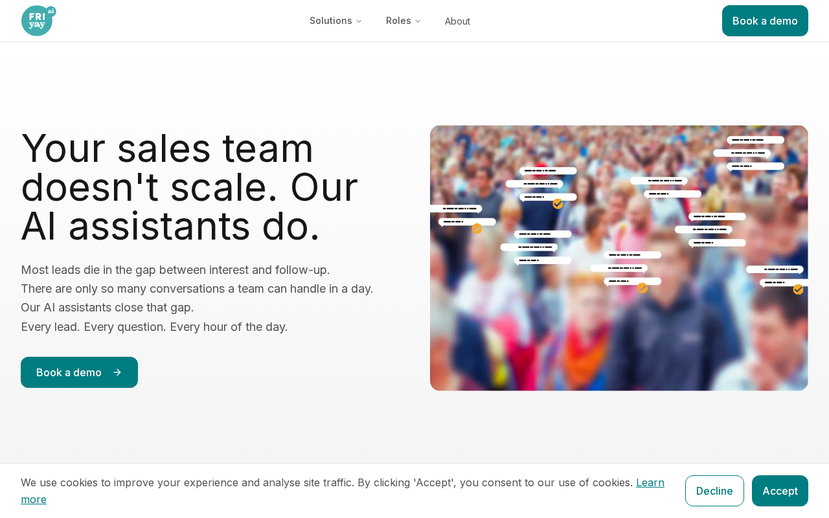Image resolution: width=829 pixels, height=518 pixels.
Task: Click the rightmost orange checkmark badge in the hero image
Action: click(798, 289)
